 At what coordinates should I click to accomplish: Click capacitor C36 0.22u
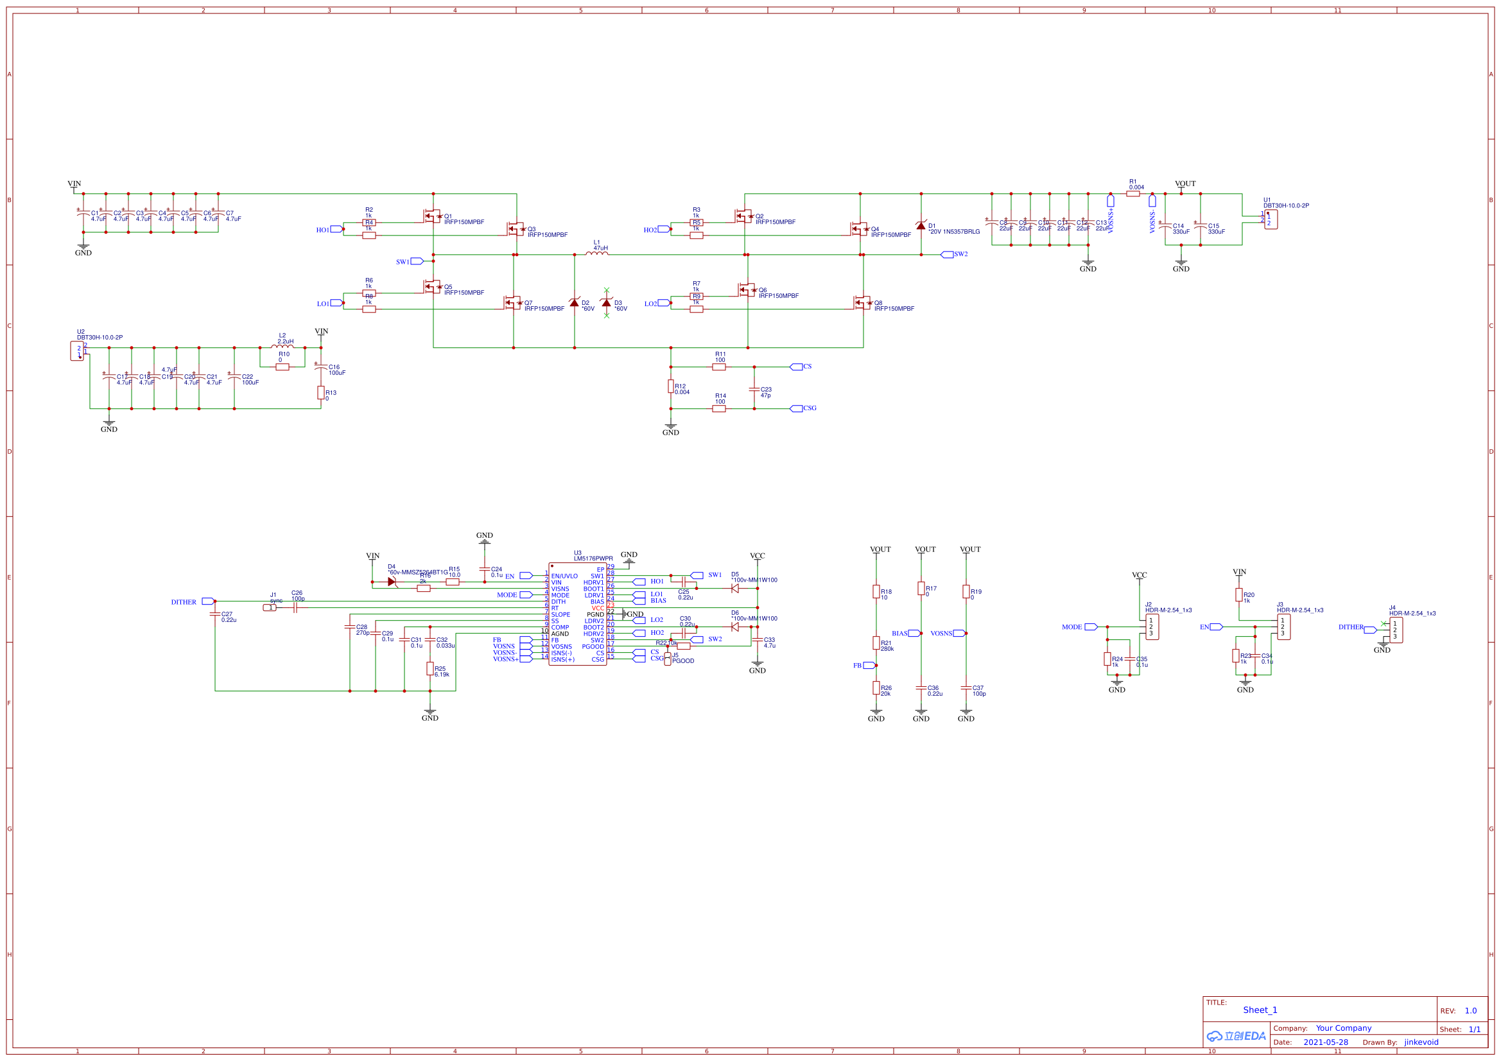tap(921, 687)
